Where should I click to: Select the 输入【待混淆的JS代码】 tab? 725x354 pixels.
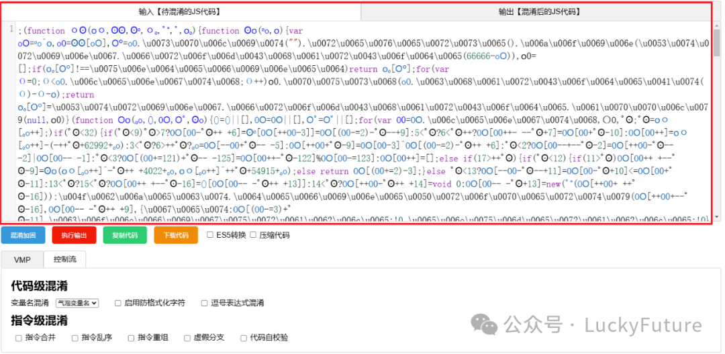(x=180, y=11)
